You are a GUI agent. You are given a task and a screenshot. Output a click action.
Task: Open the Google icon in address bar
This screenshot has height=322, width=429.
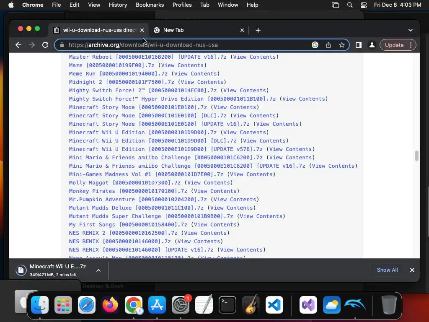[315, 45]
